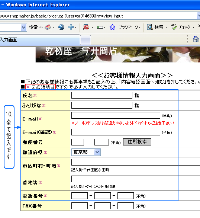Viewport: 200px width, 218px height.
Task: Click the blue plus toolbar icon
Action: tap(71, 27)
